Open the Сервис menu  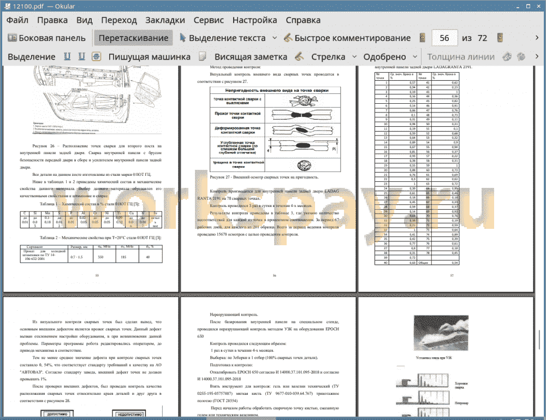pos(209,20)
